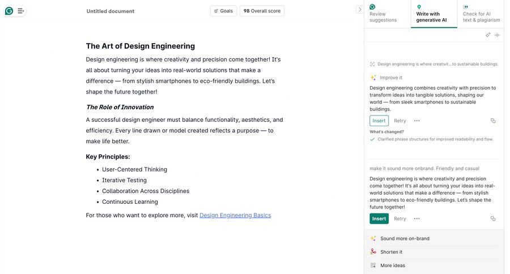Click the green Insert button for casual rewrite

point(379,219)
